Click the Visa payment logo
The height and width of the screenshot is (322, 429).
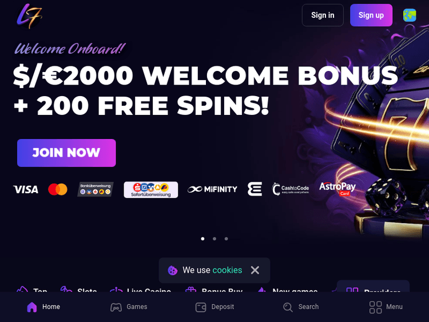point(26,189)
